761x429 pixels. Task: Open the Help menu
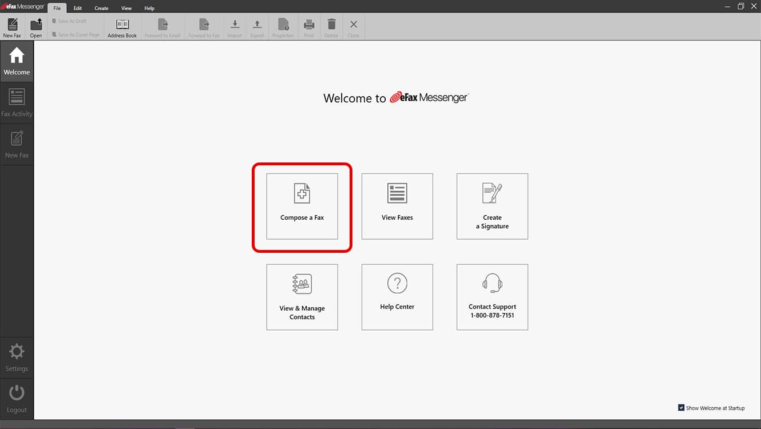pyautogui.click(x=149, y=8)
